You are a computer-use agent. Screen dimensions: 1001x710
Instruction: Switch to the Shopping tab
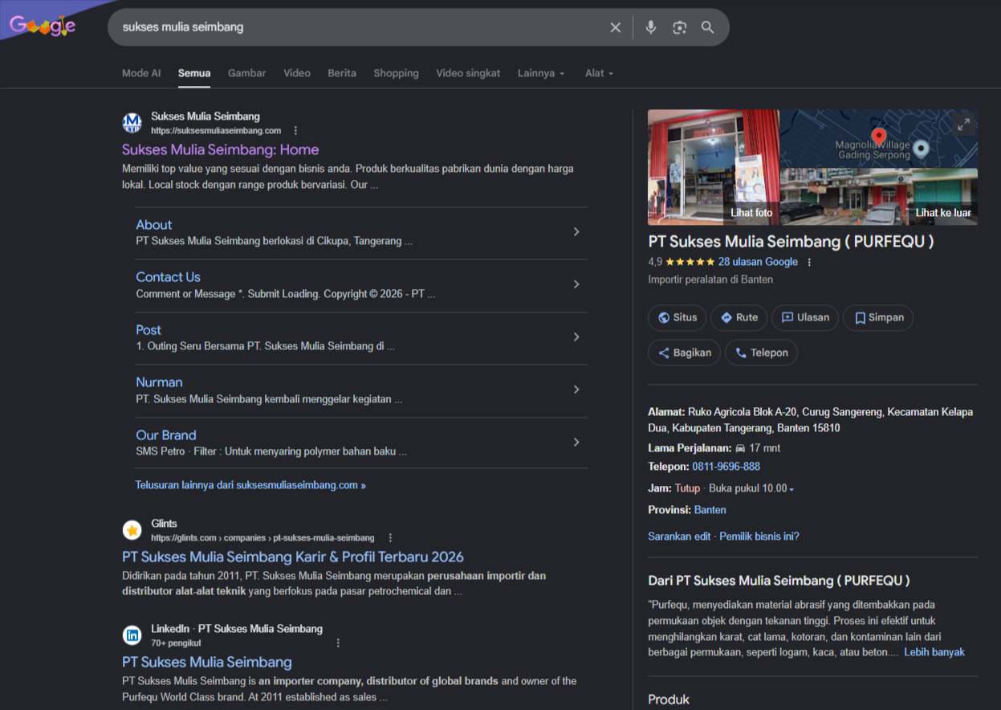396,73
